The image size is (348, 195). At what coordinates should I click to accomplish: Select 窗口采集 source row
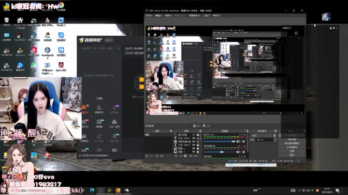tap(186, 135)
